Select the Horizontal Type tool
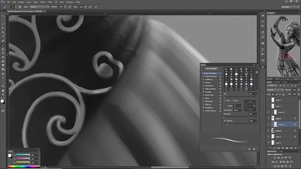The image size is (301, 169). coord(3,78)
